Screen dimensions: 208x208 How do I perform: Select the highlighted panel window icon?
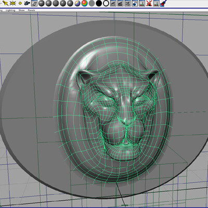click(34, 3)
